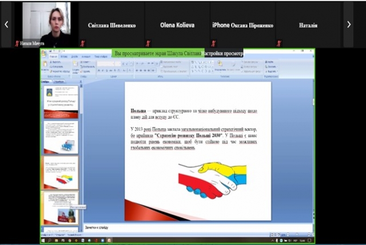Open Заливка фигуры shape fill dropdown

250,62
